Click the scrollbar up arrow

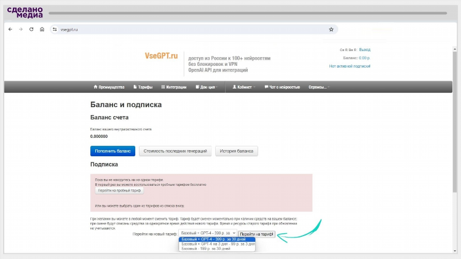coord(455,49)
